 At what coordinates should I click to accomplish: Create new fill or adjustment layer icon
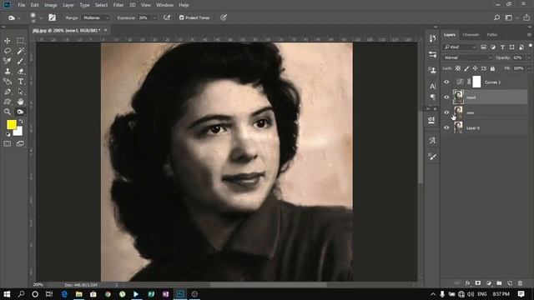coord(489,283)
